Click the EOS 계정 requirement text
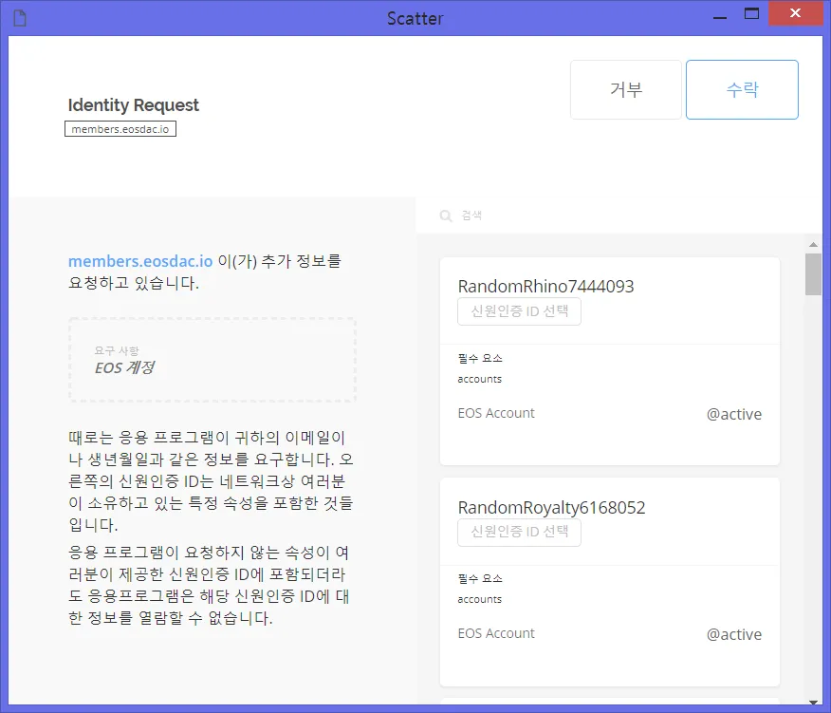 [x=124, y=367]
